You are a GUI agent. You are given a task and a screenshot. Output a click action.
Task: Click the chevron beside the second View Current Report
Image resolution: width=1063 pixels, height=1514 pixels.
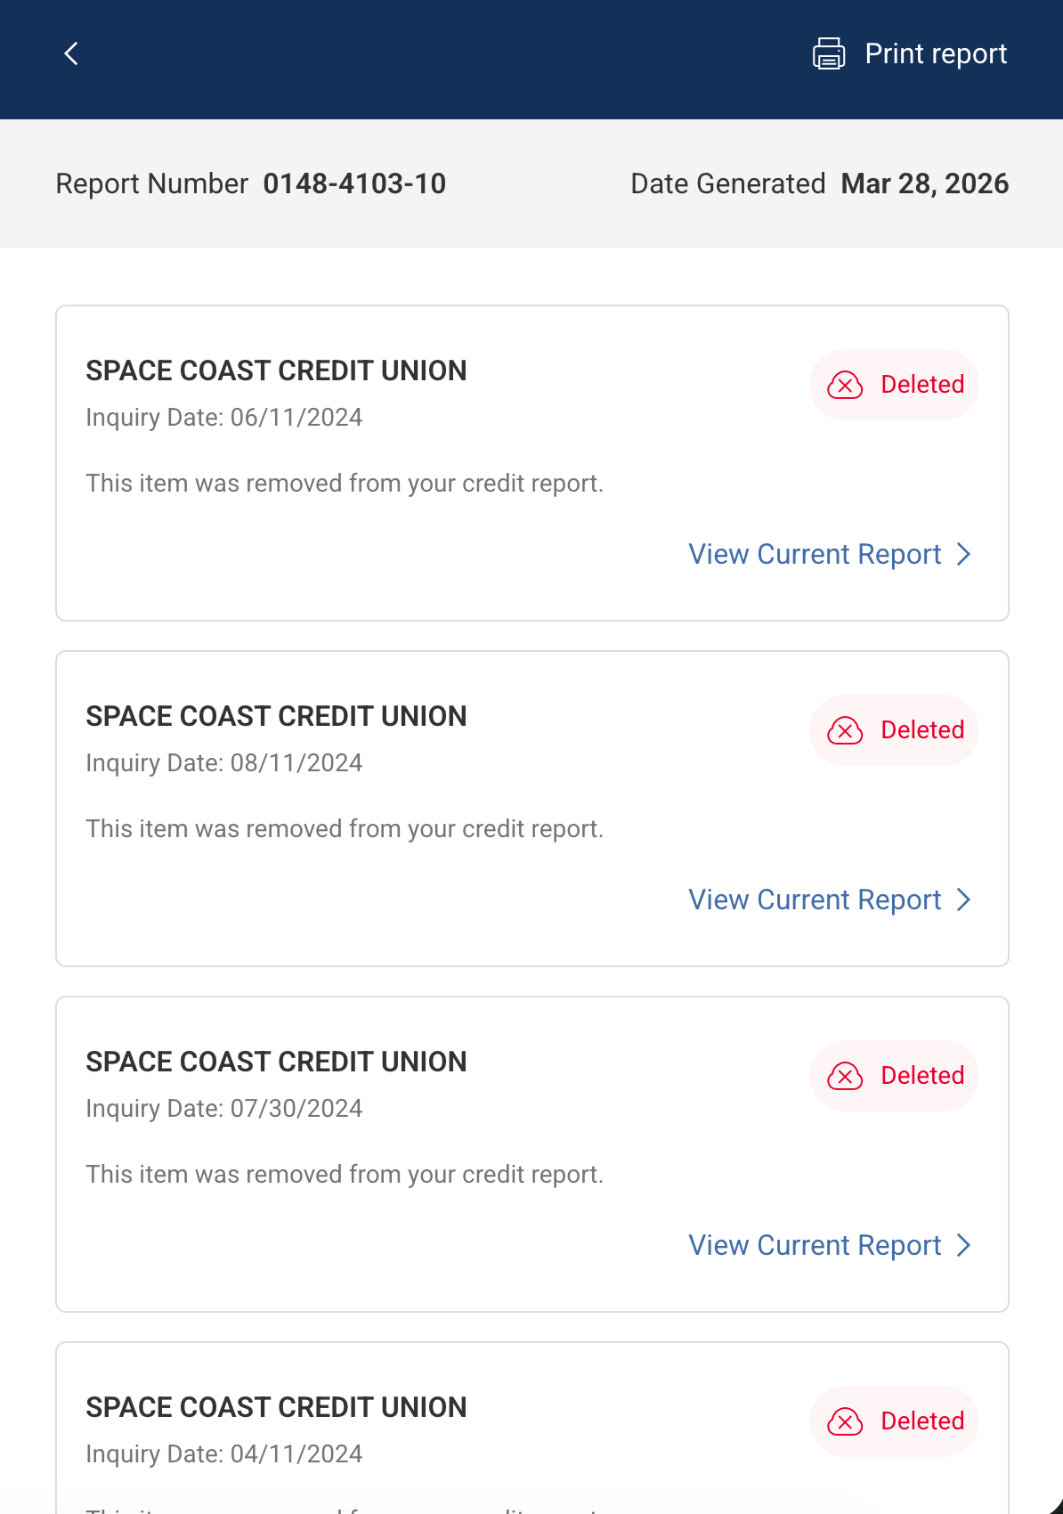click(x=964, y=899)
